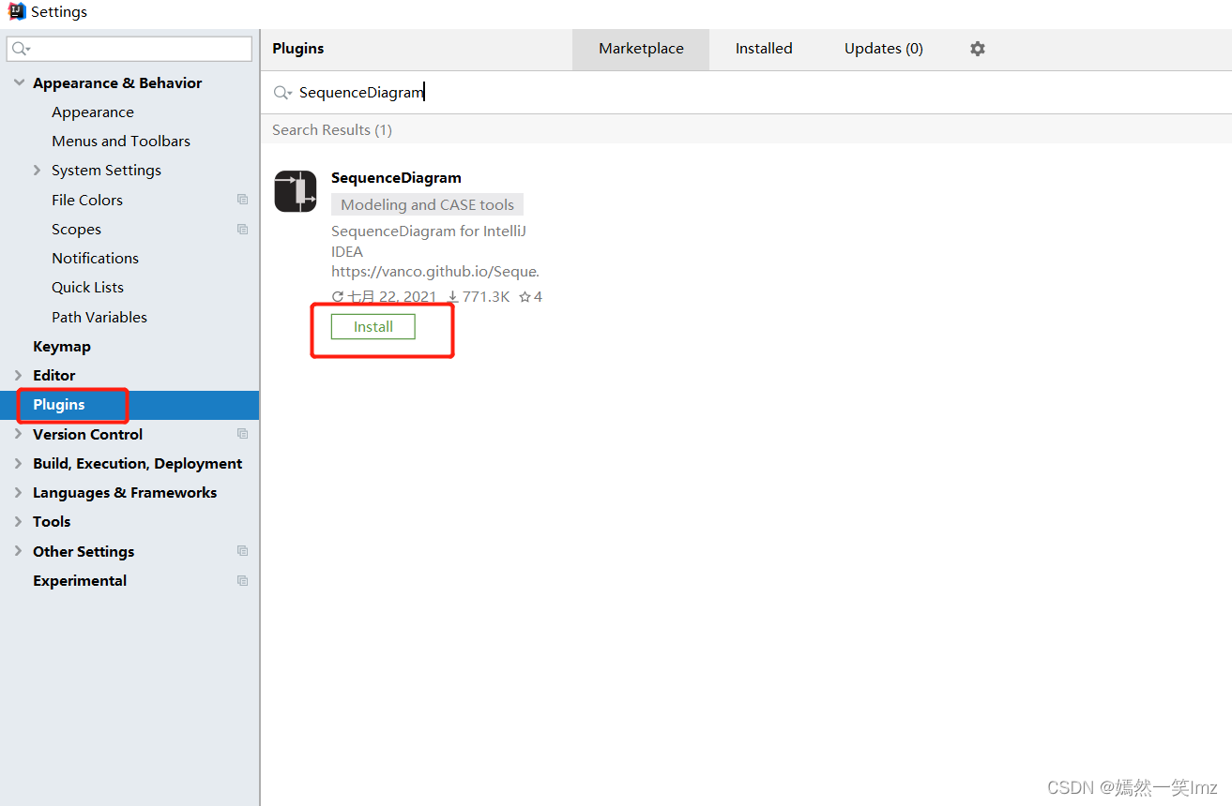Image resolution: width=1232 pixels, height=806 pixels.
Task: Click the downloads count arrow icon
Action: tap(453, 297)
